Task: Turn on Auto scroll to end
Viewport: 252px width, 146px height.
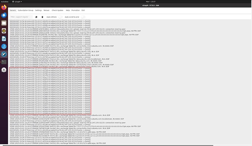Action: (83, 17)
